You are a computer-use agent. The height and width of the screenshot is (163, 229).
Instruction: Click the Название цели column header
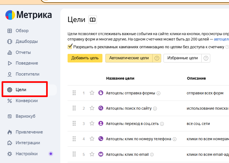tap(120, 79)
